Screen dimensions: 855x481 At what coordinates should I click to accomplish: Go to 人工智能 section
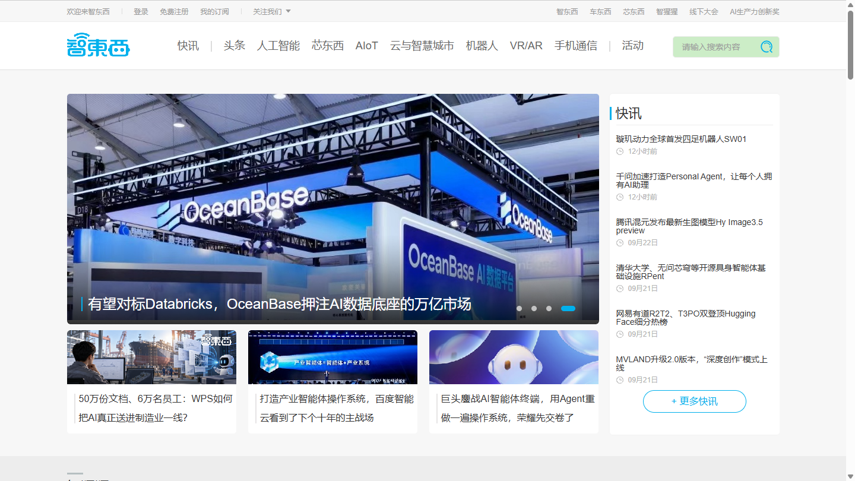278,46
